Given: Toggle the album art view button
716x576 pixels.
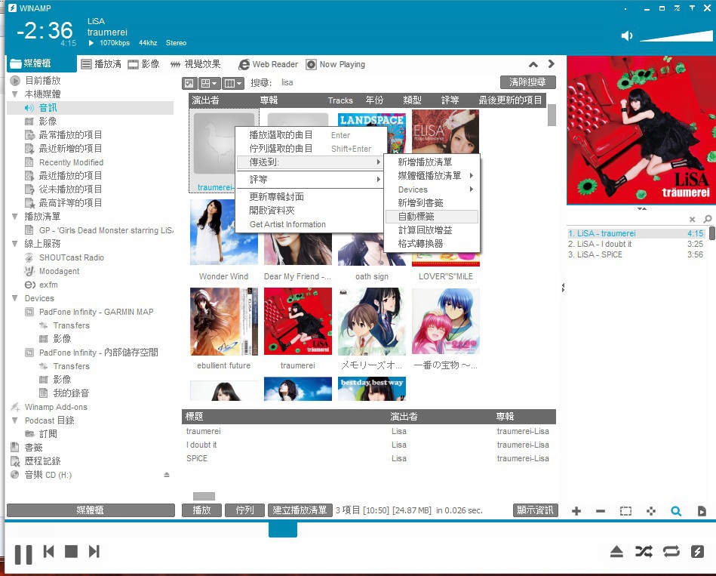Looking at the screenshot, I should (x=189, y=83).
